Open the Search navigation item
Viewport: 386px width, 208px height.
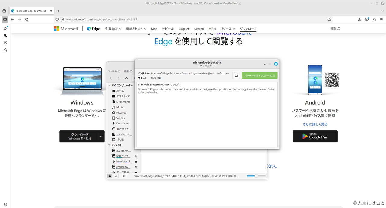[x=199, y=29]
